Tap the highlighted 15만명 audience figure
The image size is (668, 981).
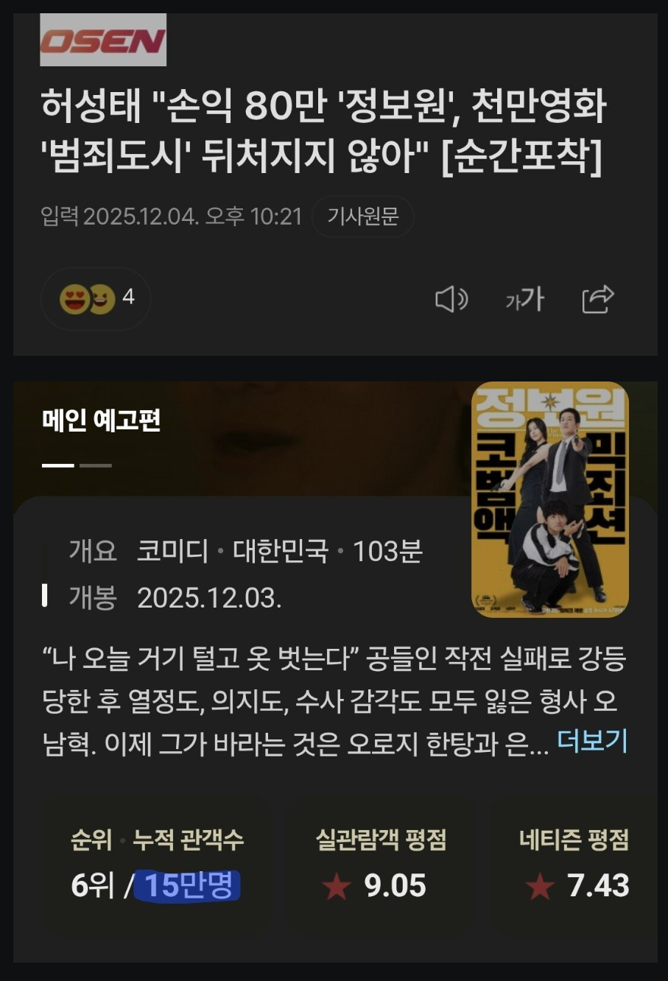click(x=188, y=885)
